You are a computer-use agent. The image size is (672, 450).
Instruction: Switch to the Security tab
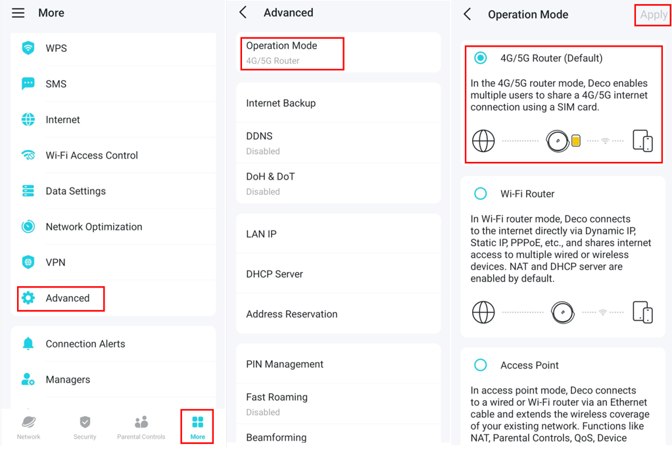[85, 427]
